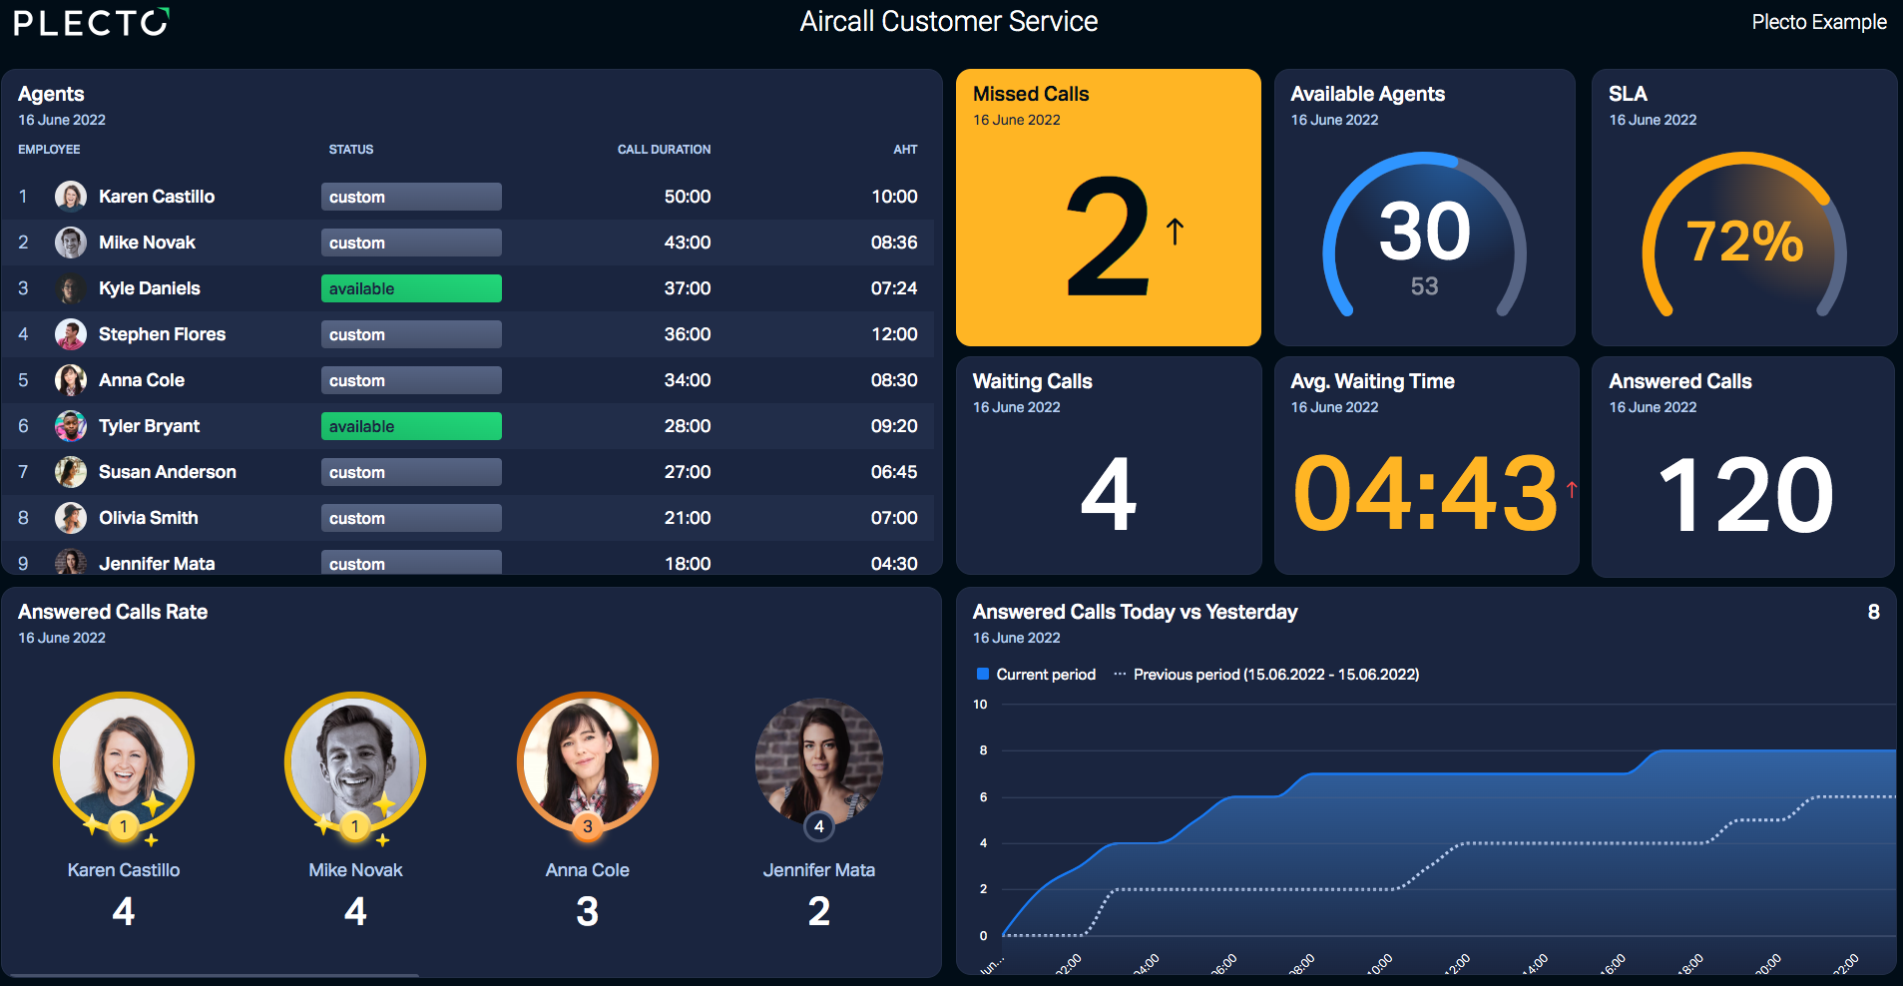Click the Current period blue legend marker
This screenshot has width=1903, height=986.
coord(982,674)
